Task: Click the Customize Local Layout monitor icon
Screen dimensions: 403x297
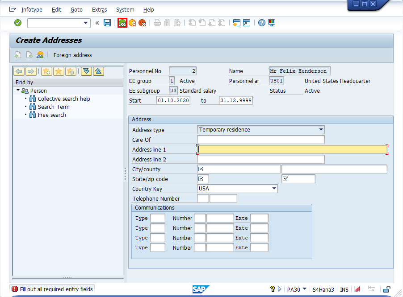Action: coord(272,23)
